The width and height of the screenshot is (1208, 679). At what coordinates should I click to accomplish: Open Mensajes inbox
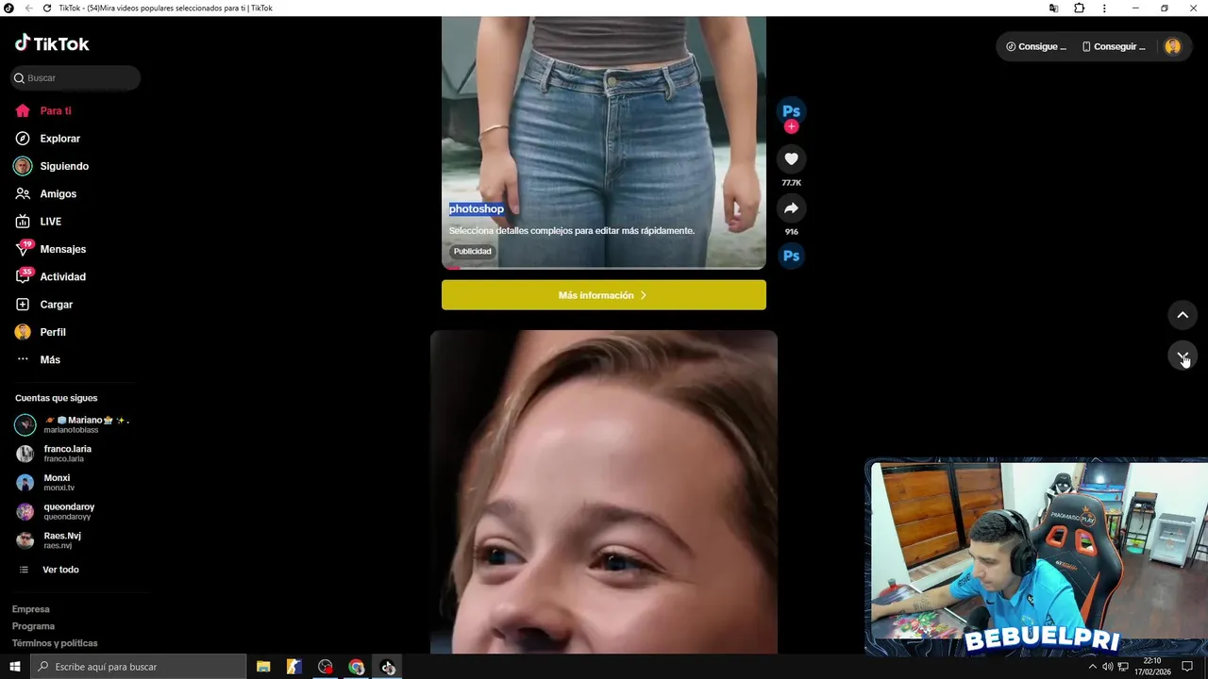click(x=62, y=249)
